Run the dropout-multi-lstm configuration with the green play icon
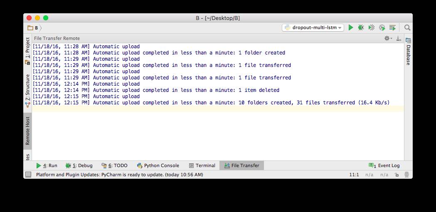 point(351,27)
